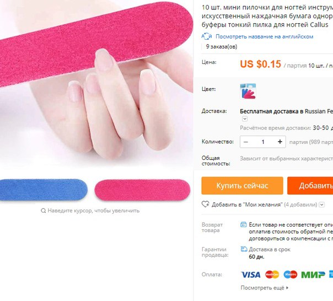Select the multicolor nail file color swatch
Screen dimensions: 333x301
click(x=248, y=92)
